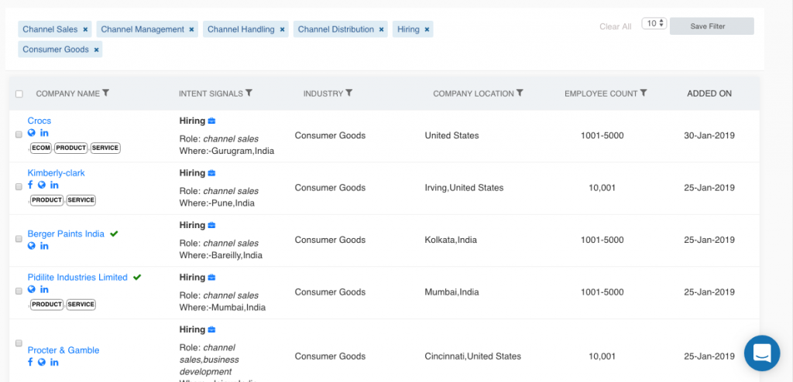Click the SERVICE tag on Kimberly-clark
793x382 pixels.
pyautogui.click(x=81, y=200)
